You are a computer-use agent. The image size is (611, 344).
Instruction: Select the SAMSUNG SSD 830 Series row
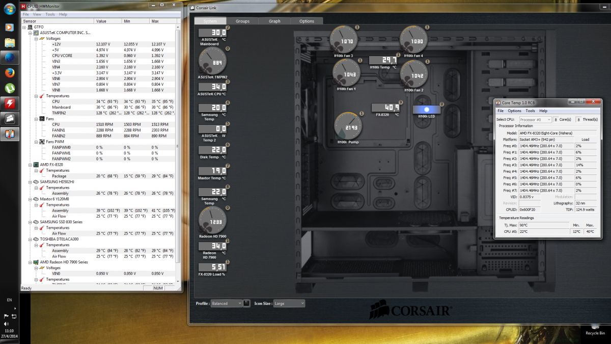click(x=98, y=222)
